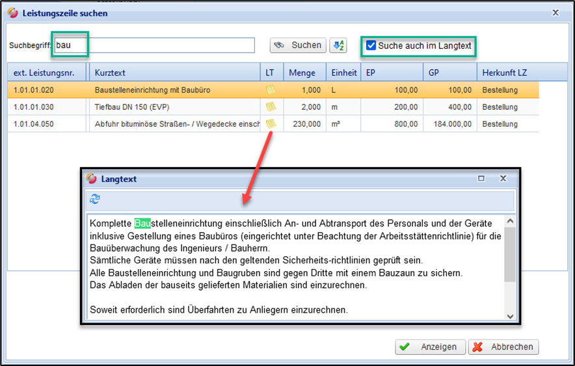
Task: Click the Abbrechen button
Action: pos(503,347)
